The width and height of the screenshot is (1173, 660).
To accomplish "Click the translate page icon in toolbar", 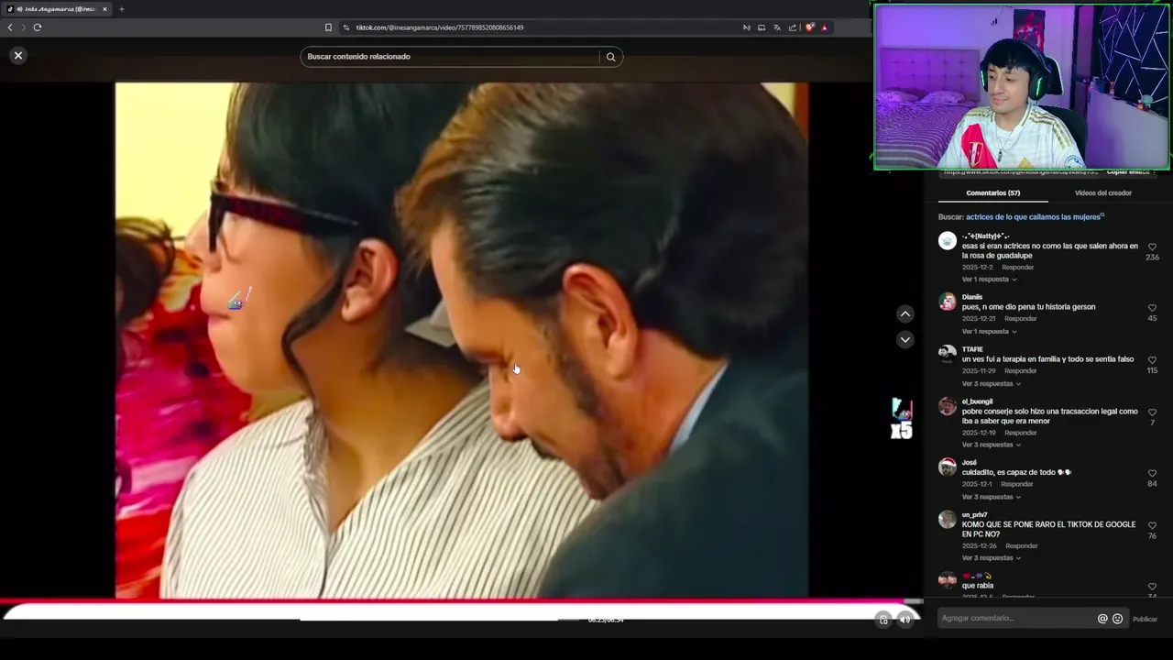I will [777, 27].
